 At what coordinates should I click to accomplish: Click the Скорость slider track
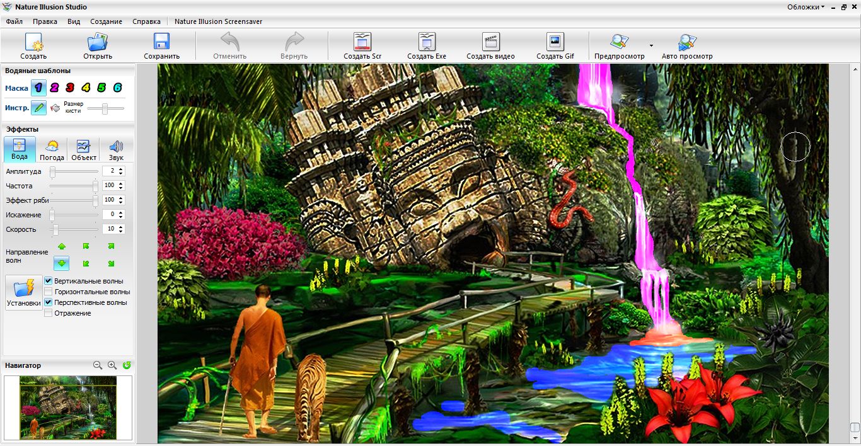pyautogui.click(x=74, y=229)
